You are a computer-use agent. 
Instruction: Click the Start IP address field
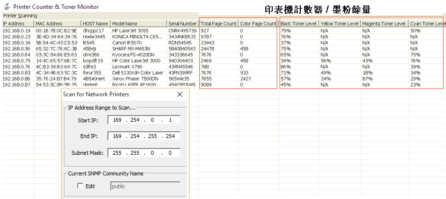(x=144, y=120)
